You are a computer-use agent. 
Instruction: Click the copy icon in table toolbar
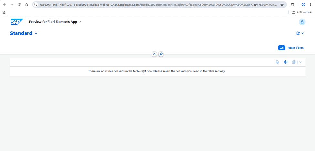(277, 62)
